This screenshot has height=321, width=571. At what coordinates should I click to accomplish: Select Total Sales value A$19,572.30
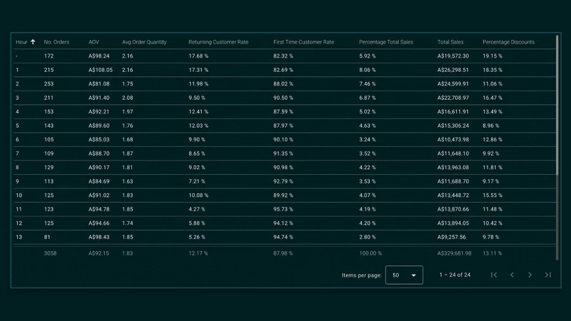pos(453,56)
